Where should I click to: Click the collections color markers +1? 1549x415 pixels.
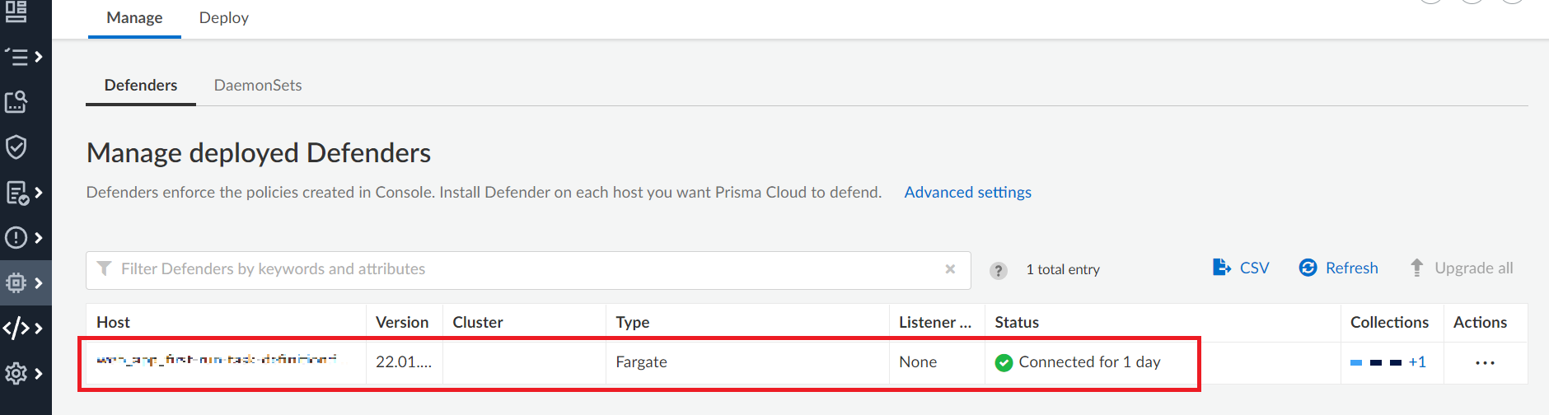[1388, 362]
